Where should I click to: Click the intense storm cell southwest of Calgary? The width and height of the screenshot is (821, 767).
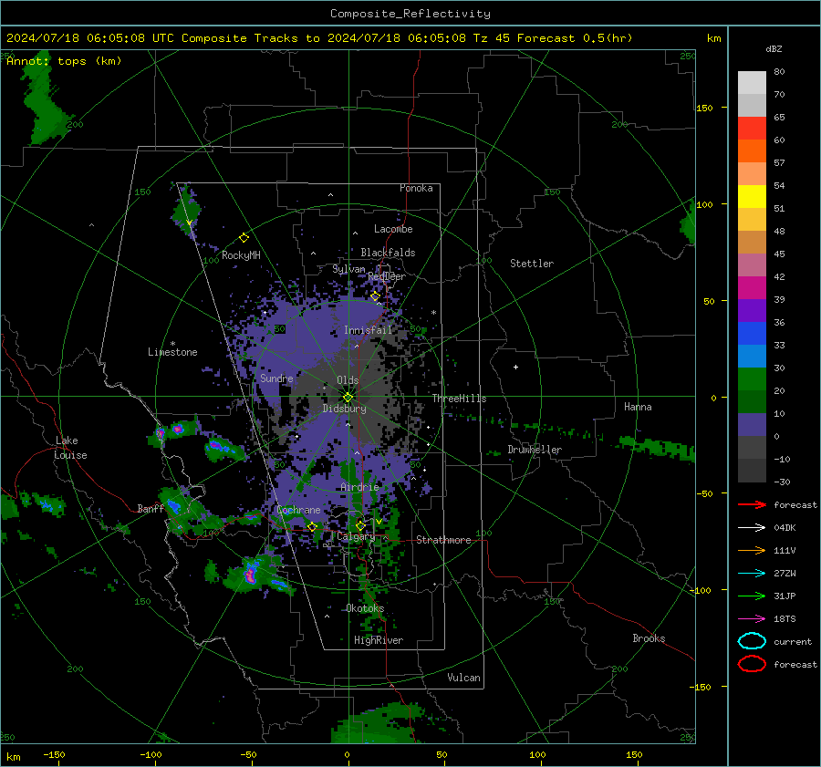(252, 573)
